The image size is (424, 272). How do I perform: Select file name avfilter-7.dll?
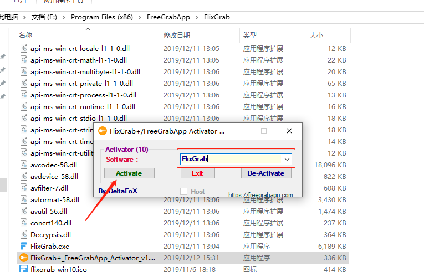(x=49, y=188)
